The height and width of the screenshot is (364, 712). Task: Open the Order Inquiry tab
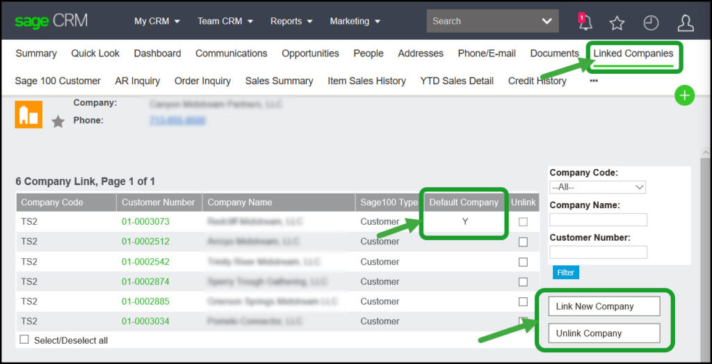point(202,81)
